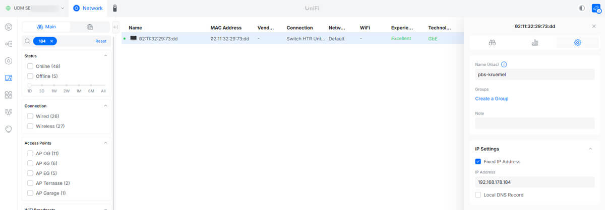Viewport: 605px width, 210px height.
Task: Collapse the Status filter section
Action: click(x=105, y=56)
